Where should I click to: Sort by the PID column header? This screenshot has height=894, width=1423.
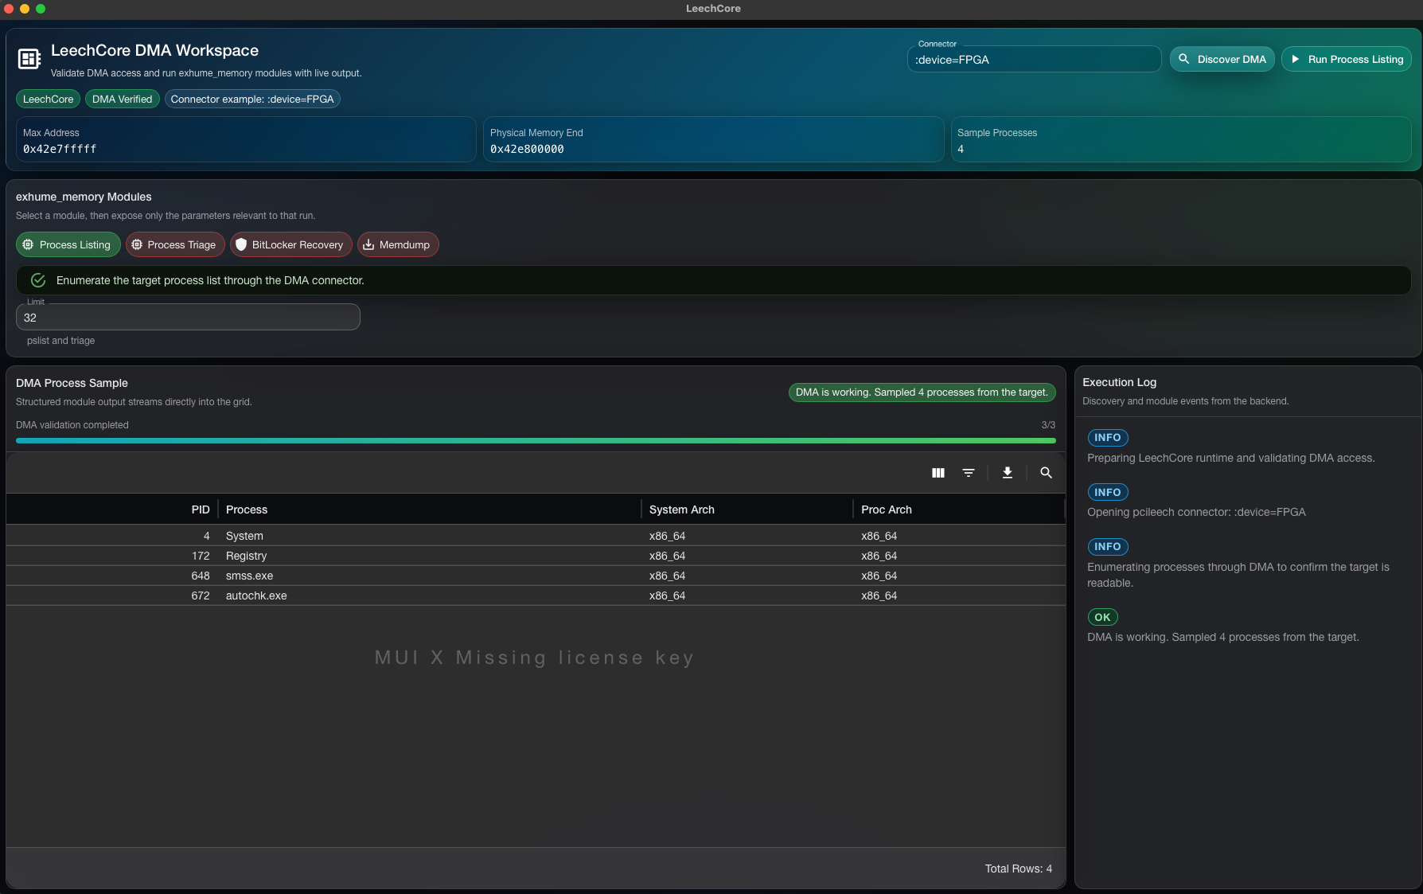(x=200, y=509)
